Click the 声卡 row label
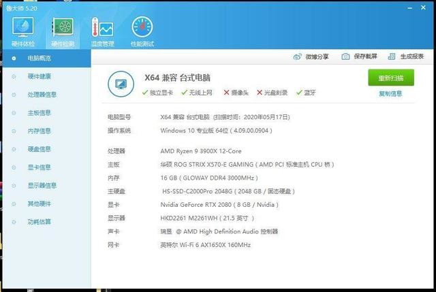Viewport: 436px width, 292px height. pos(114,231)
